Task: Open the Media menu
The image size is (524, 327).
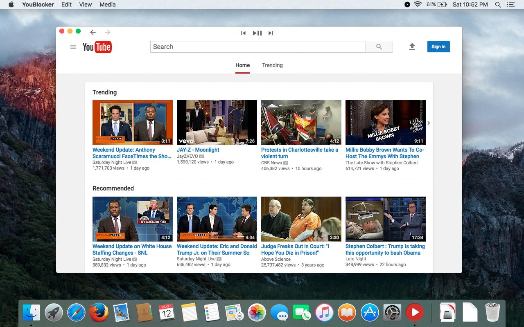Action: point(107,4)
